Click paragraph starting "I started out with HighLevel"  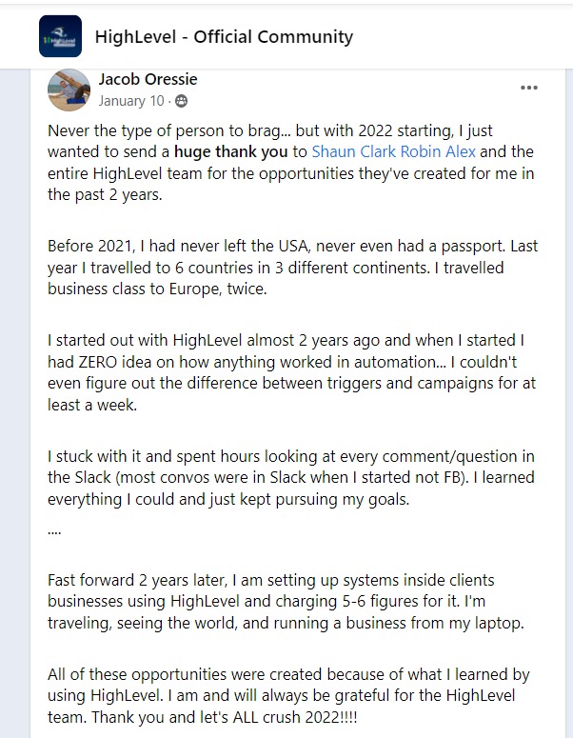291,372
